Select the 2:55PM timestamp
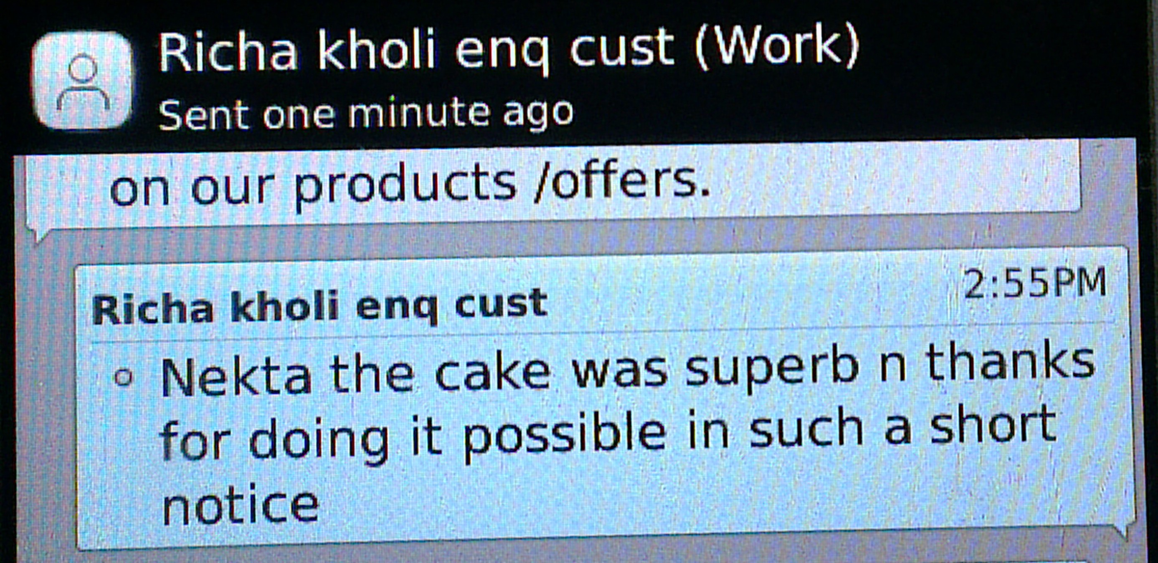Image resolution: width=1158 pixels, height=563 pixels. [x=1035, y=283]
